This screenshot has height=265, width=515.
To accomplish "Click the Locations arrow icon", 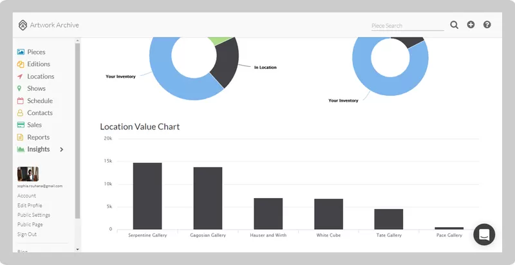I will click(x=21, y=77).
